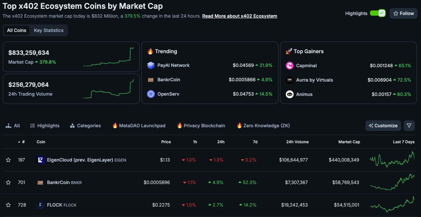Favorite EigenCloud with its star toggle
This screenshot has height=217, width=421.
pyautogui.click(x=8, y=160)
